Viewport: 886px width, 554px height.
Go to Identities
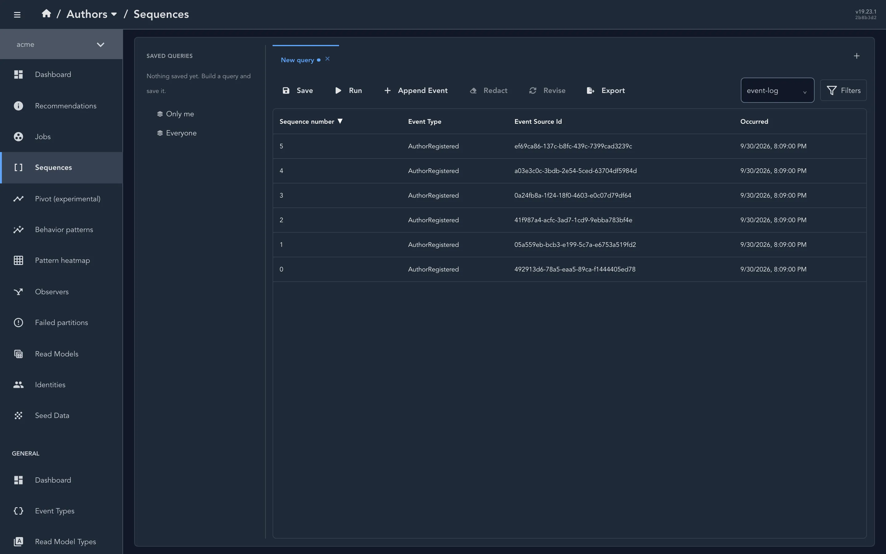pyautogui.click(x=61, y=385)
